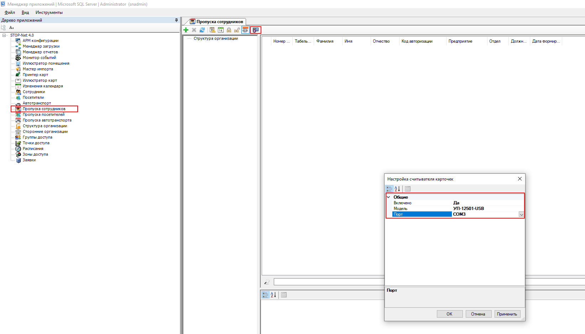Collapse the Общие property category

388,197
